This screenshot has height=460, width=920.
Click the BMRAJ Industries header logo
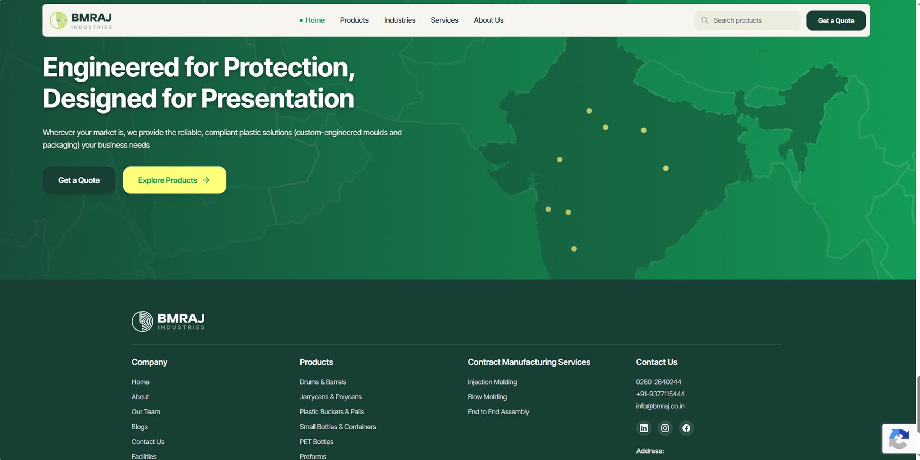click(81, 20)
